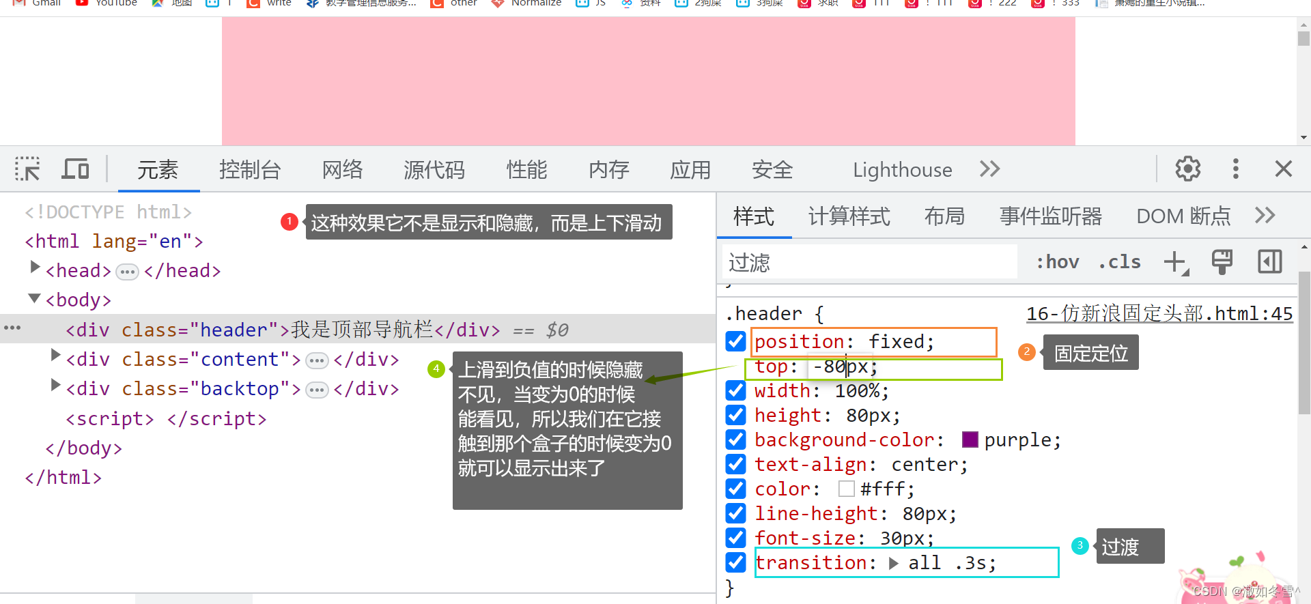Add a new style rule plus icon
The width and height of the screenshot is (1311, 604).
point(1175,262)
